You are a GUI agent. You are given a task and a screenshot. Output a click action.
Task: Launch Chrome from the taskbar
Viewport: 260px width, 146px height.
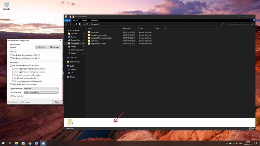coord(30,143)
